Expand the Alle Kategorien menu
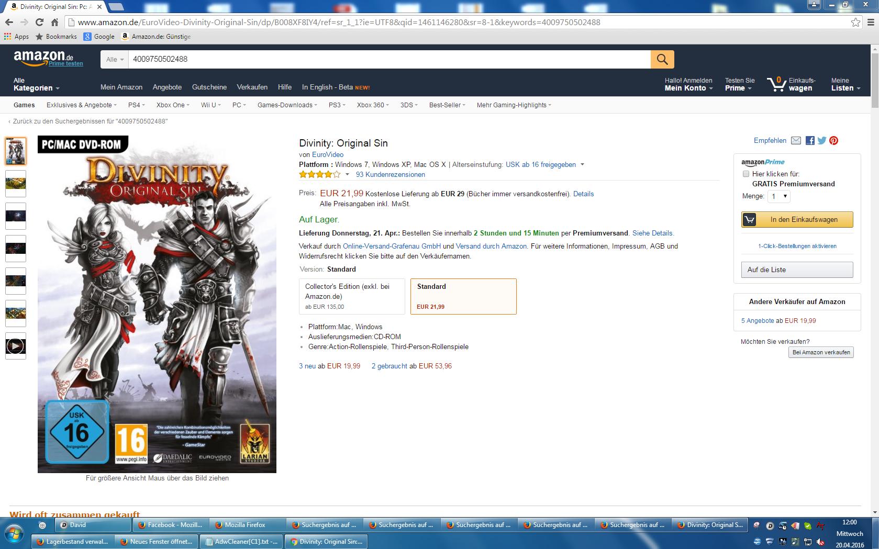 (37, 84)
